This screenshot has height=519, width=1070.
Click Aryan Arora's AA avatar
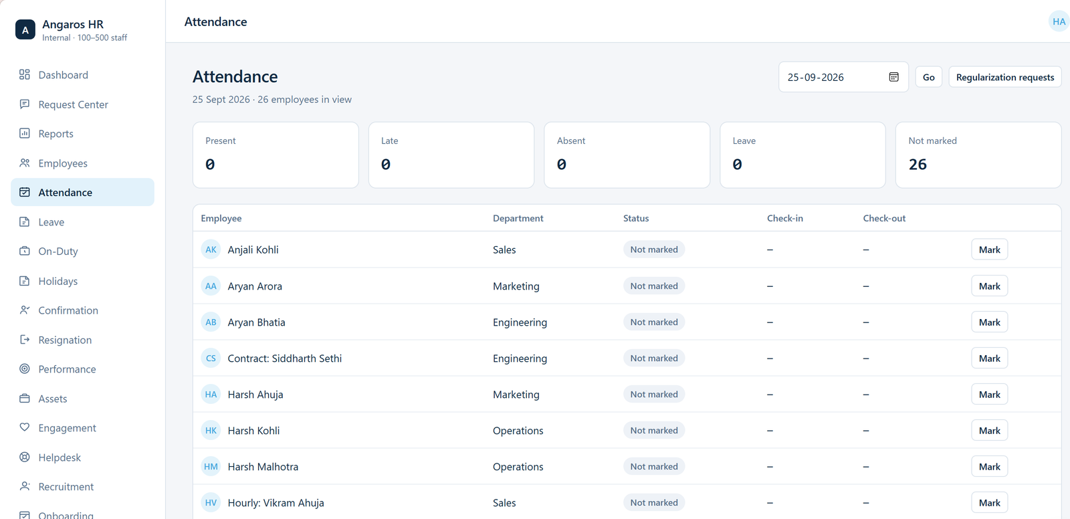(211, 286)
